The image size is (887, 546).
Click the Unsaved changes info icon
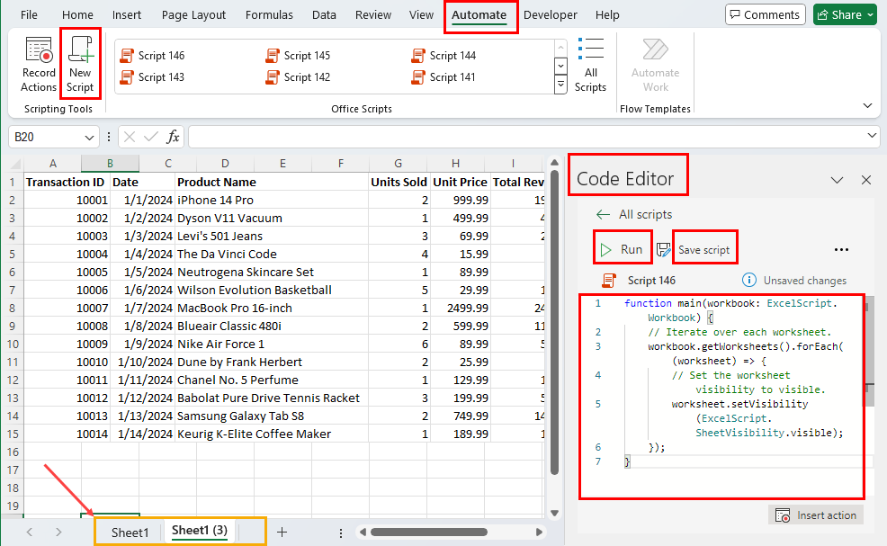[x=748, y=280]
